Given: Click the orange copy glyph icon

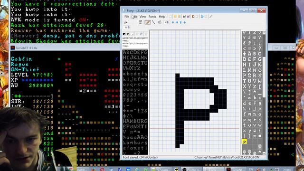Looking at the screenshot, I should [x=193, y=17].
